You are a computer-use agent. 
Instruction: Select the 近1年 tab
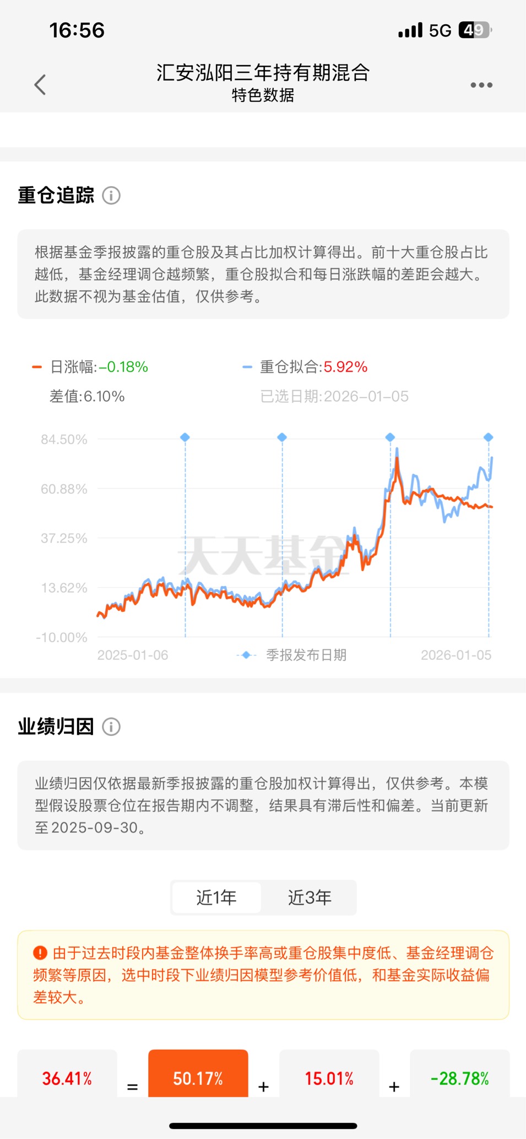click(x=216, y=898)
